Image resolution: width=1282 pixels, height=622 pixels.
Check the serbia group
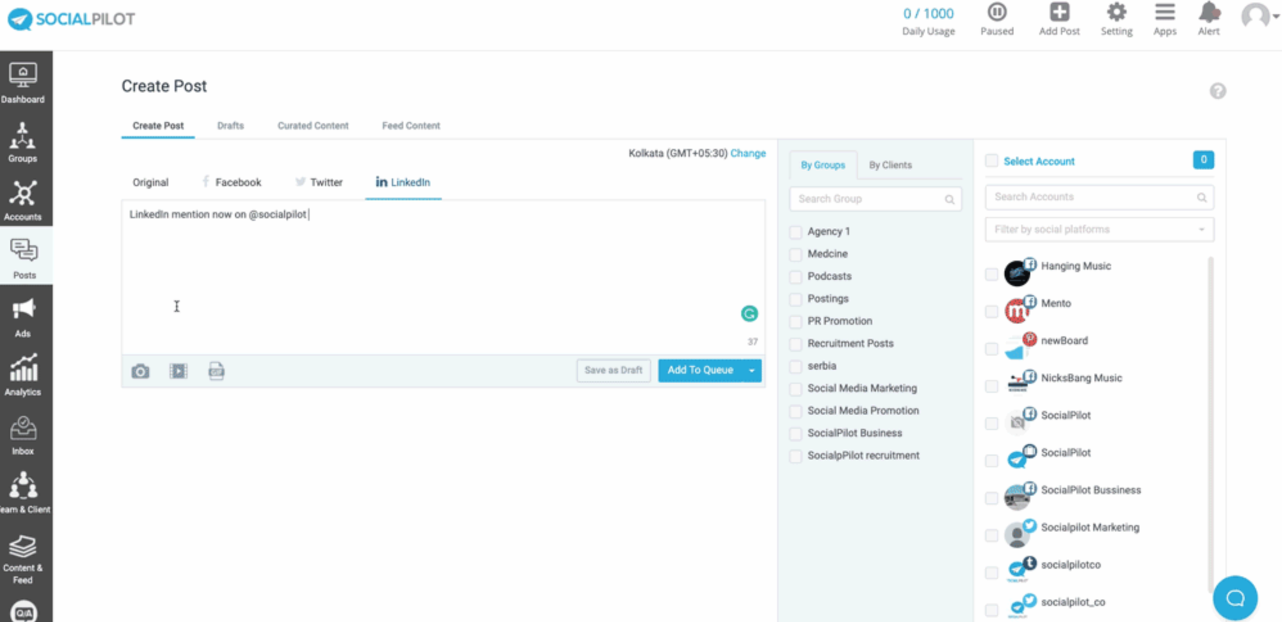coord(796,367)
